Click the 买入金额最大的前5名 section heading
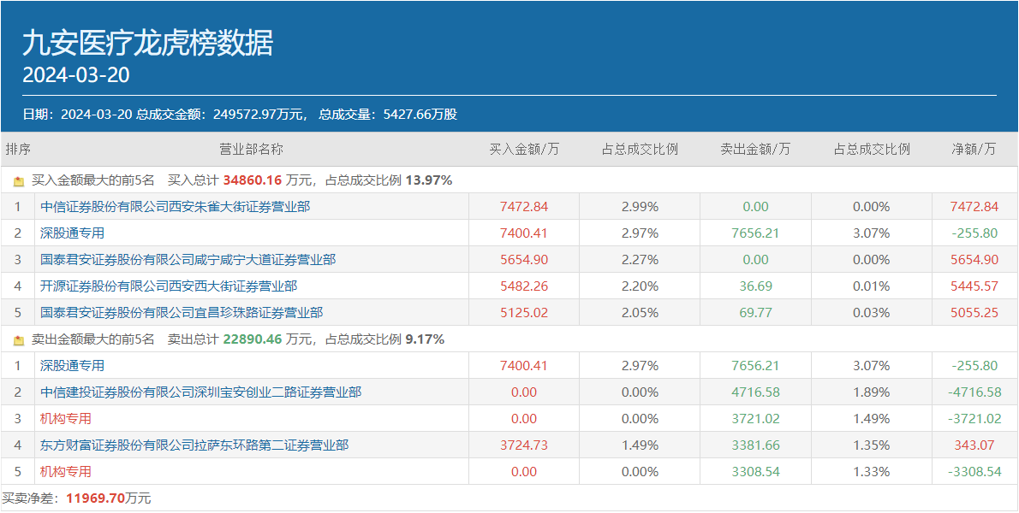 click(x=92, y=181)
